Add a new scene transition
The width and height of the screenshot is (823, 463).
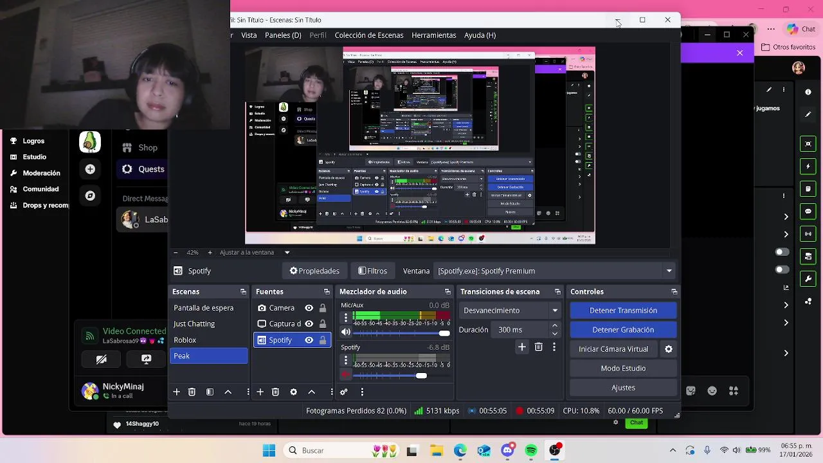(x=522, y=347)
